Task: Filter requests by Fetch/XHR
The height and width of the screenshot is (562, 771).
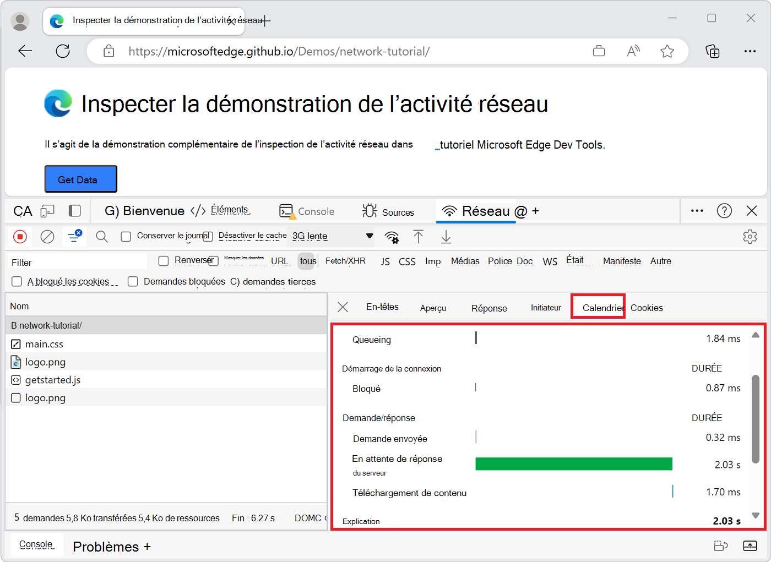Action: 345,261
